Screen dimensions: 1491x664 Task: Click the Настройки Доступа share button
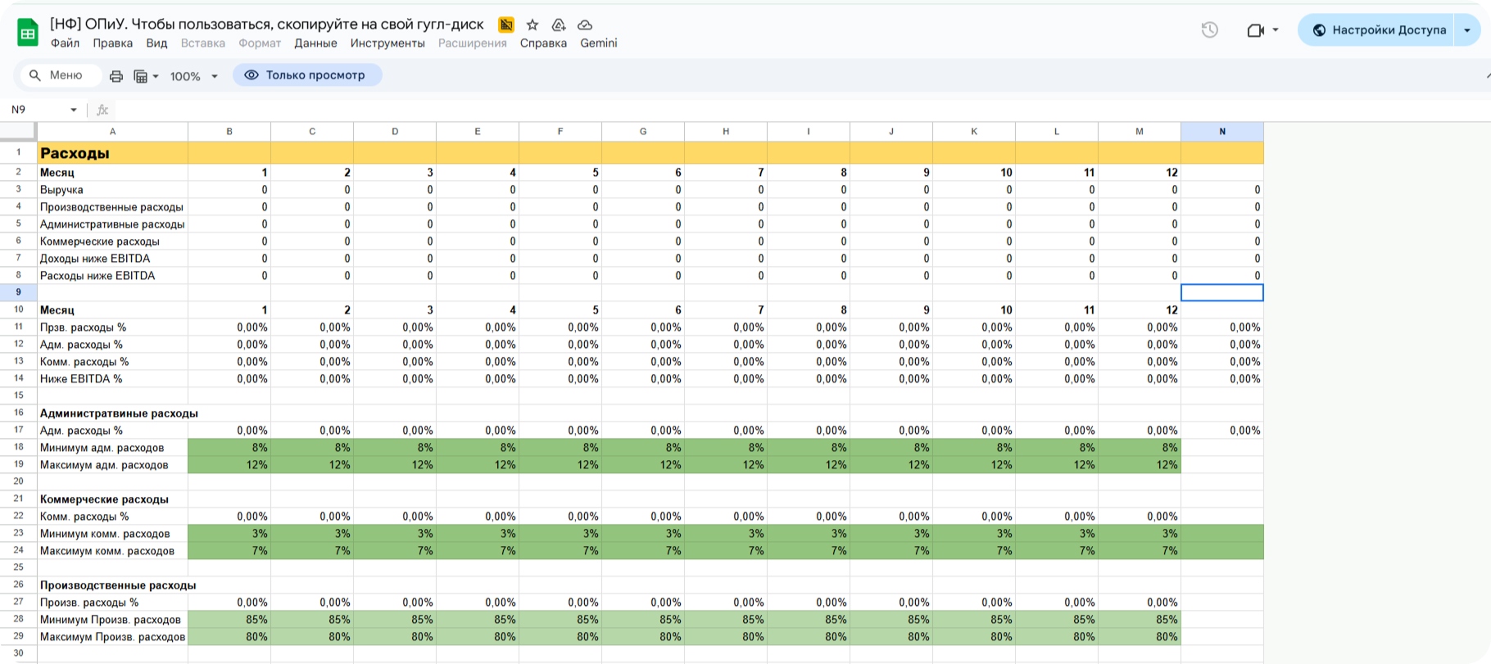pos(1378,30)
